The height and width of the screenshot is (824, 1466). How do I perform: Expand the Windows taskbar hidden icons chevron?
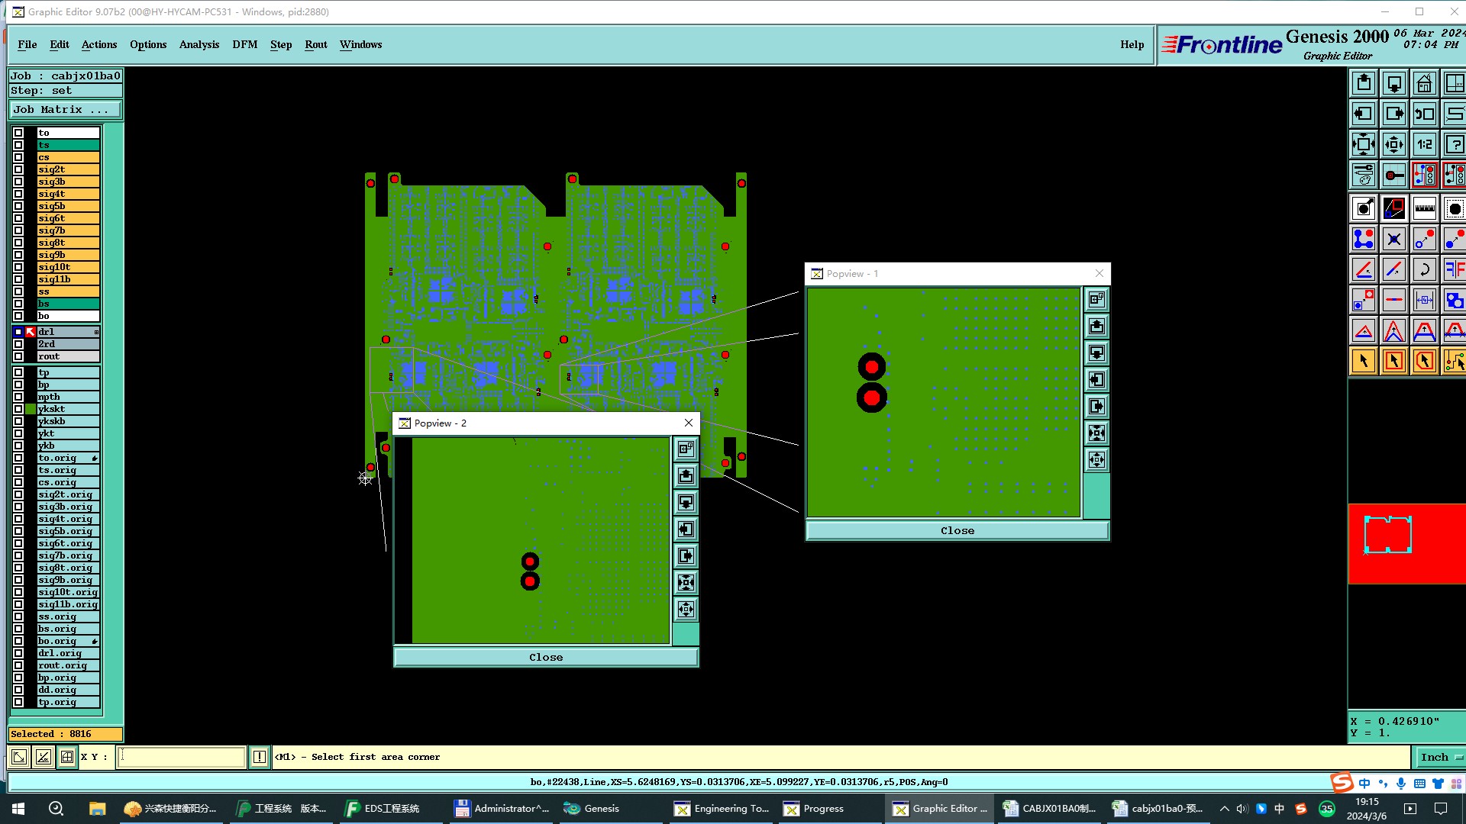1225,809
